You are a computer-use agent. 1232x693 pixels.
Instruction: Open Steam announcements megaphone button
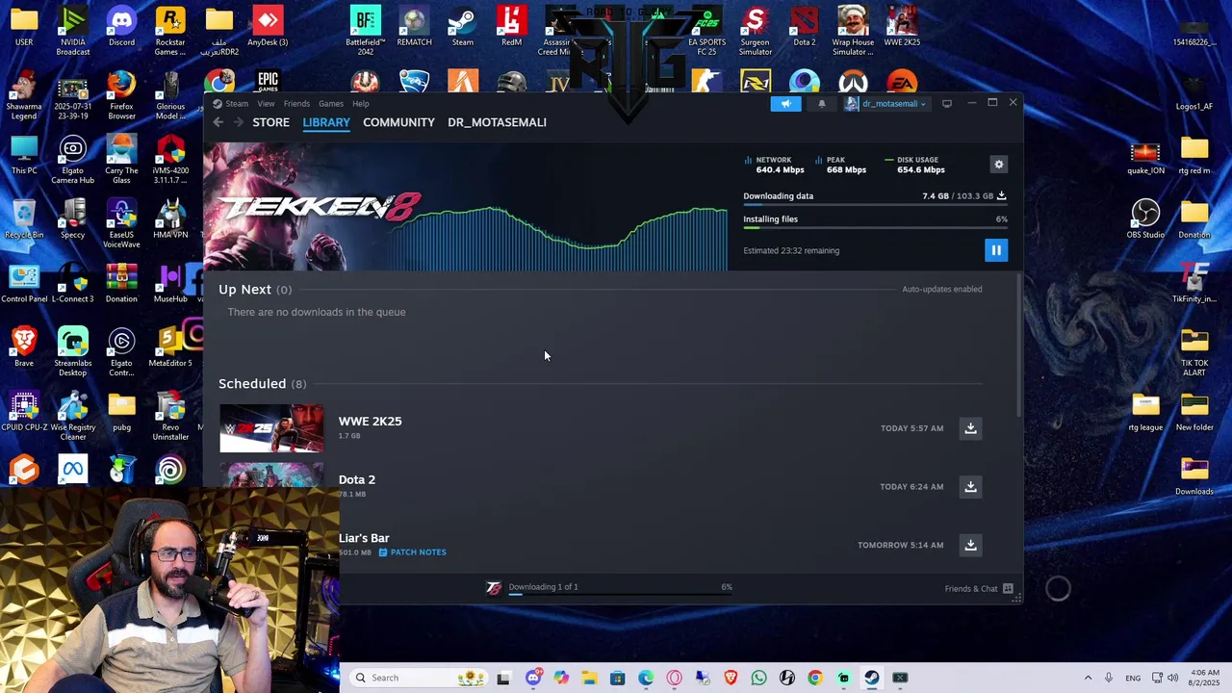click(x=785, y=104)
